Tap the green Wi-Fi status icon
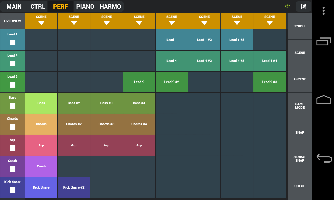 tap(287, 7)
